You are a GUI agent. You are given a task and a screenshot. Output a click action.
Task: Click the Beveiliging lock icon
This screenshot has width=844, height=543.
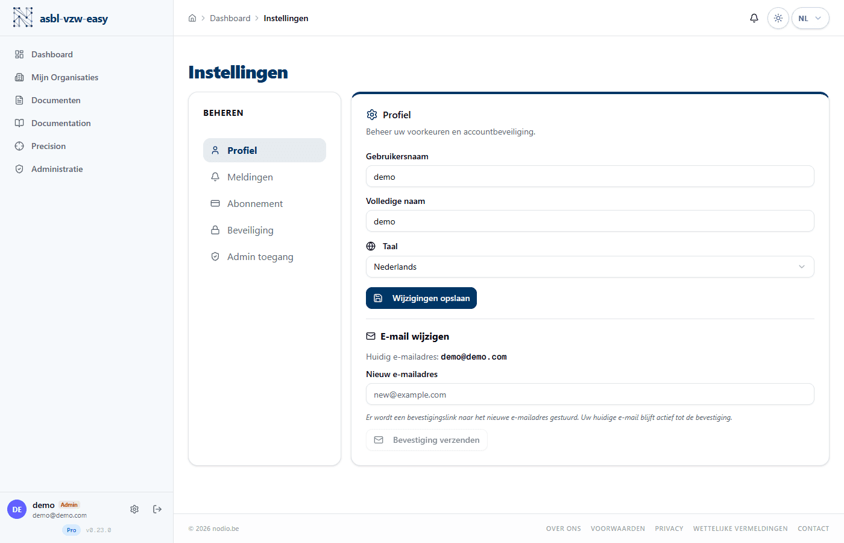[215, 230]
